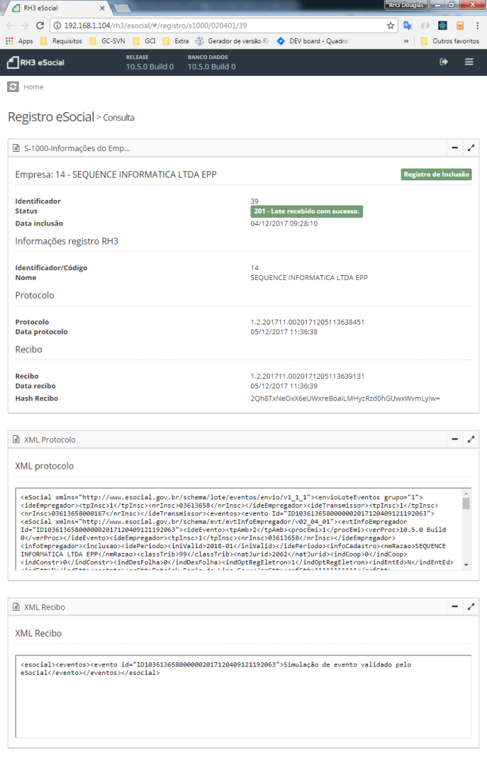Open the hamburger menu in header

click(x=470, y=62)
